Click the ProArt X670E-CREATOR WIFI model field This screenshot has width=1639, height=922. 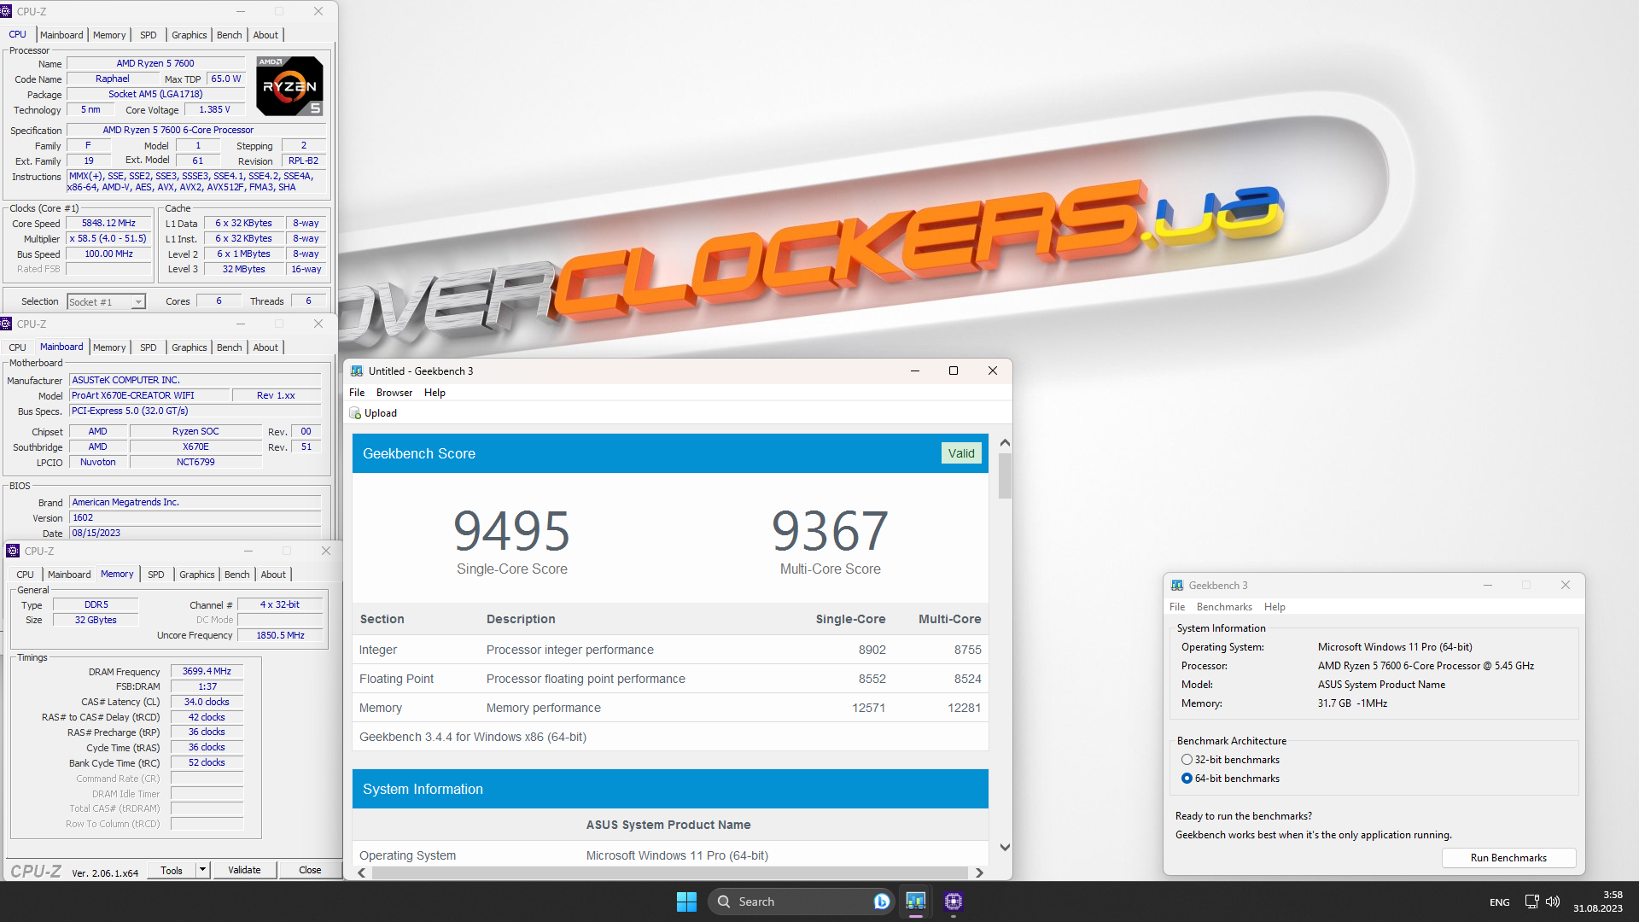pyautogui.click(x=150, y=395)
